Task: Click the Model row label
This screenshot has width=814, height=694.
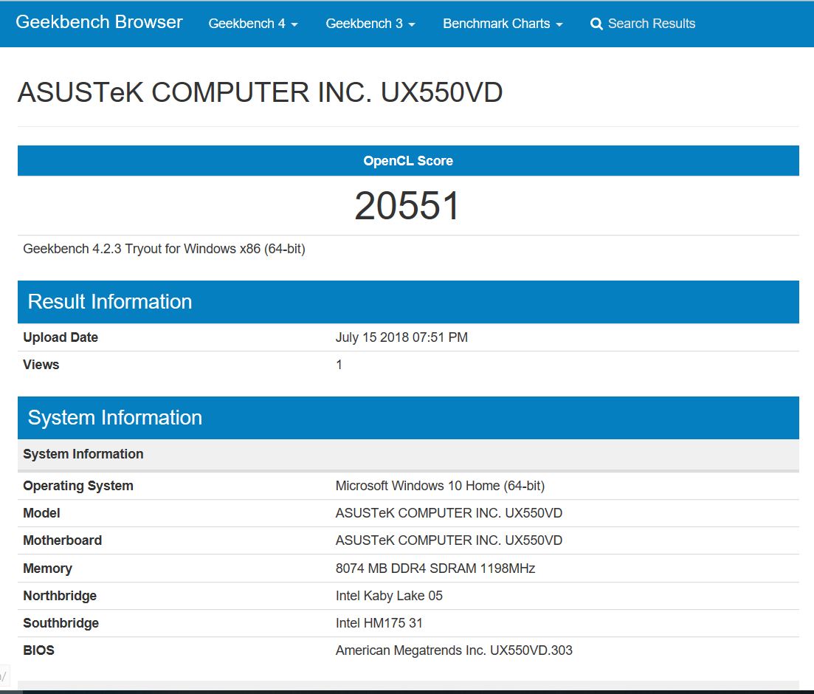Action: (41, 513)
